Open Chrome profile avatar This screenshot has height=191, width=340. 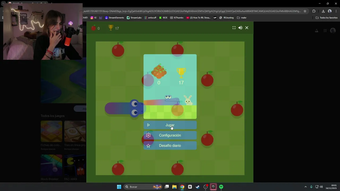pos(330,11)
